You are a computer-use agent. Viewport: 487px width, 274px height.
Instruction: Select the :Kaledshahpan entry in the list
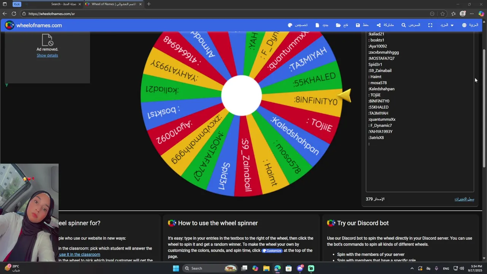point(381,89)
